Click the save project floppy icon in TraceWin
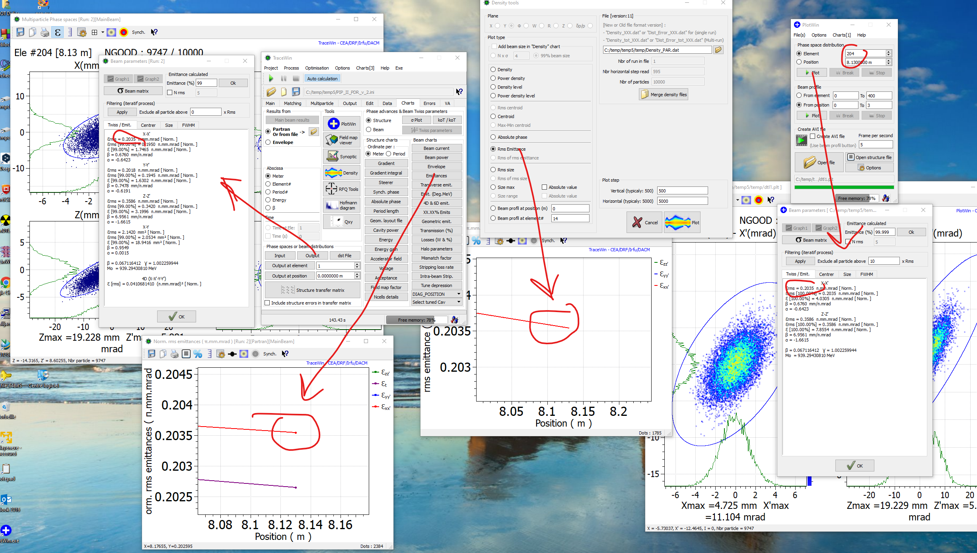 (x=296, y=92)
